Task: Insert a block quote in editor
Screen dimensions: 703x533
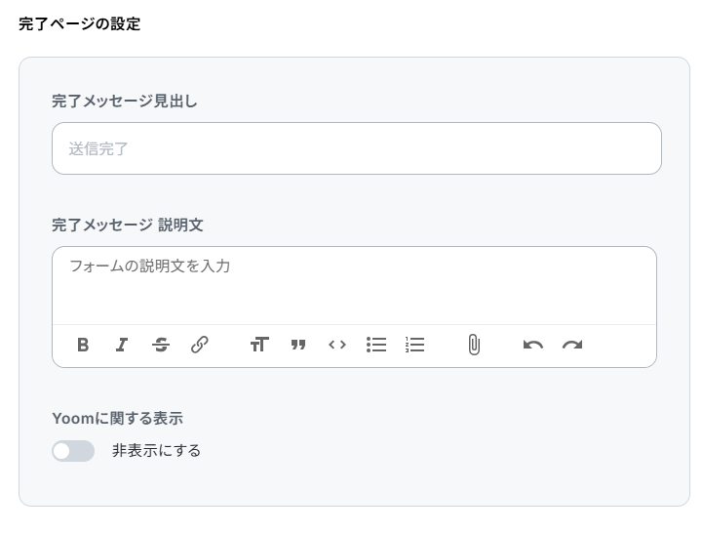Action: tap(298, 345)
